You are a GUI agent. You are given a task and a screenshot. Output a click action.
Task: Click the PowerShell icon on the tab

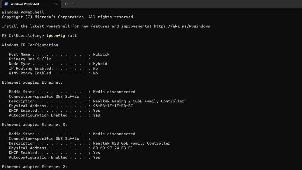pyautogui.click(x=6, y=4)
